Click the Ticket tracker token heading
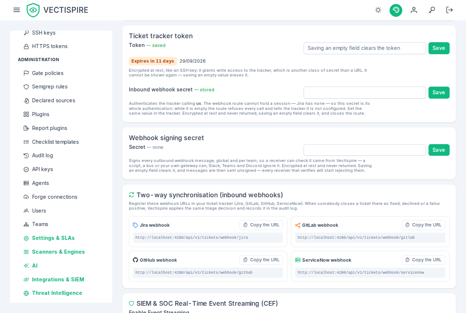This screenshot has height=313, width=466. coord(161,36)
